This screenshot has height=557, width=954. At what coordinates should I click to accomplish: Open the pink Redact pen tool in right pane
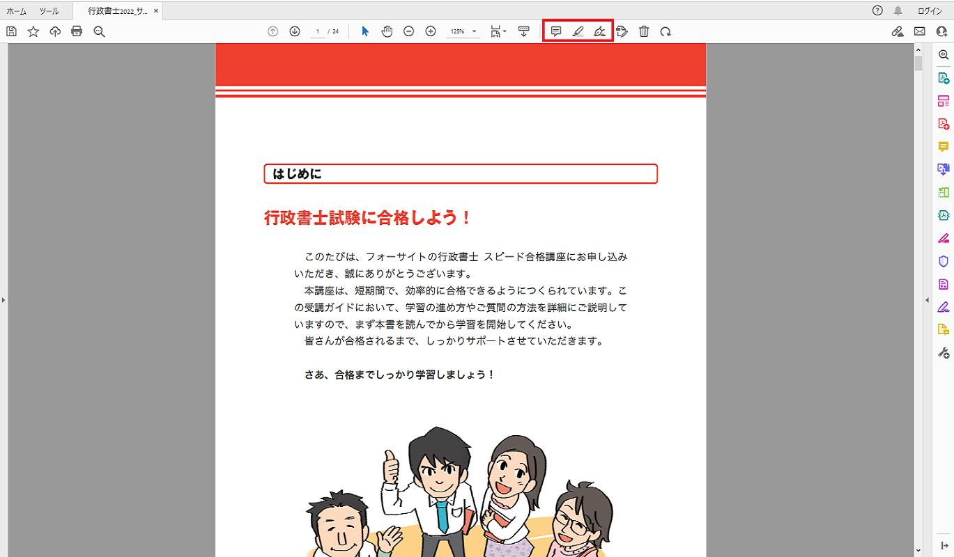coord(944,238)
